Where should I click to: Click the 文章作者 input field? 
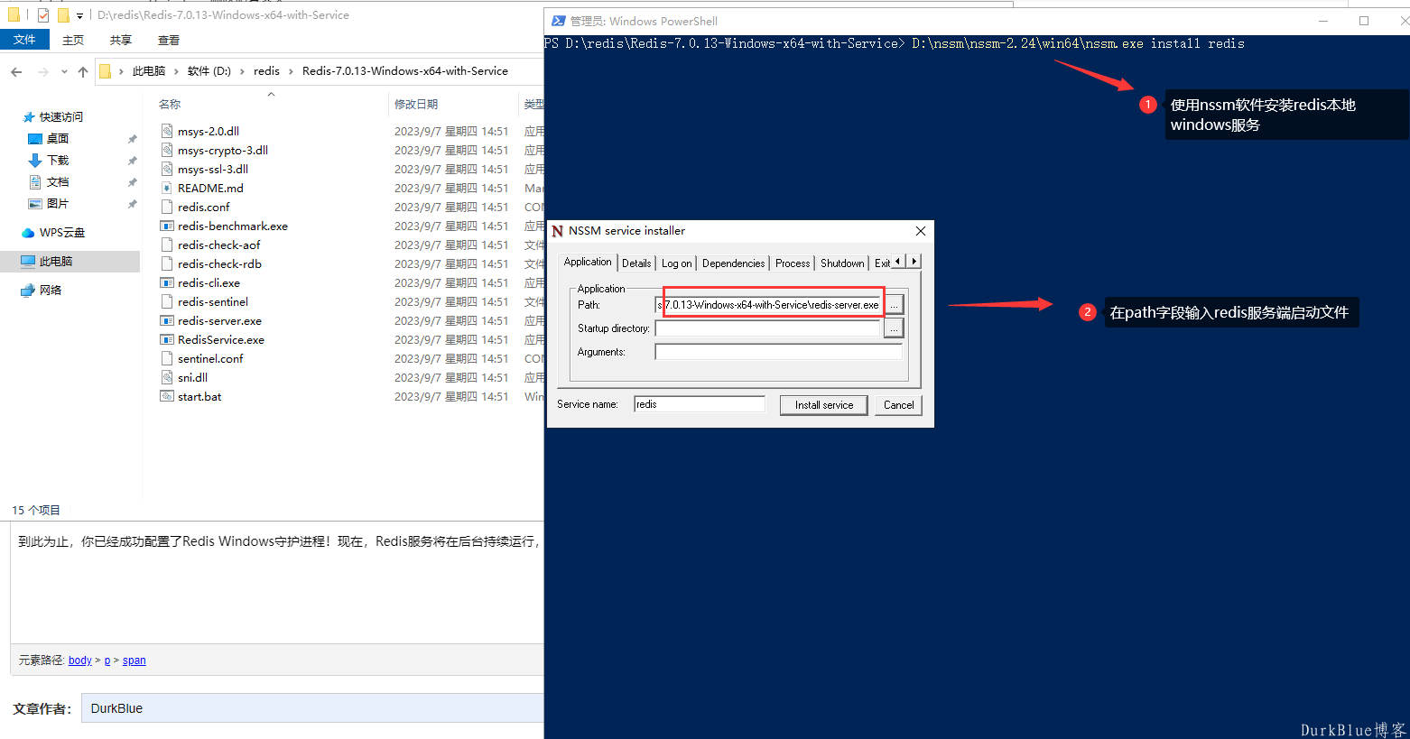tap(312, 708)
